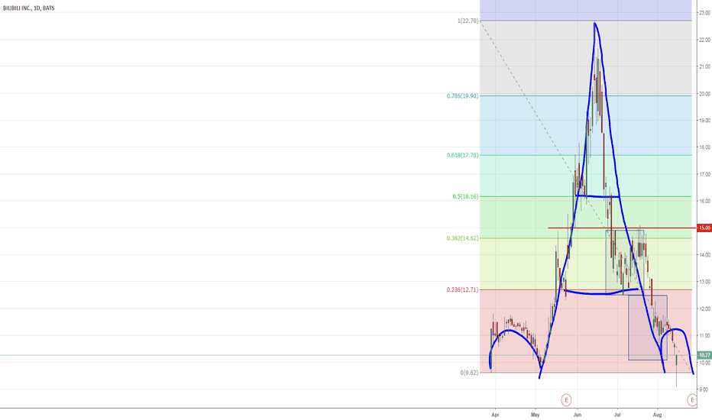
Task: Select the red horizontal line at 15.00
Action: [x=622, y=228]
